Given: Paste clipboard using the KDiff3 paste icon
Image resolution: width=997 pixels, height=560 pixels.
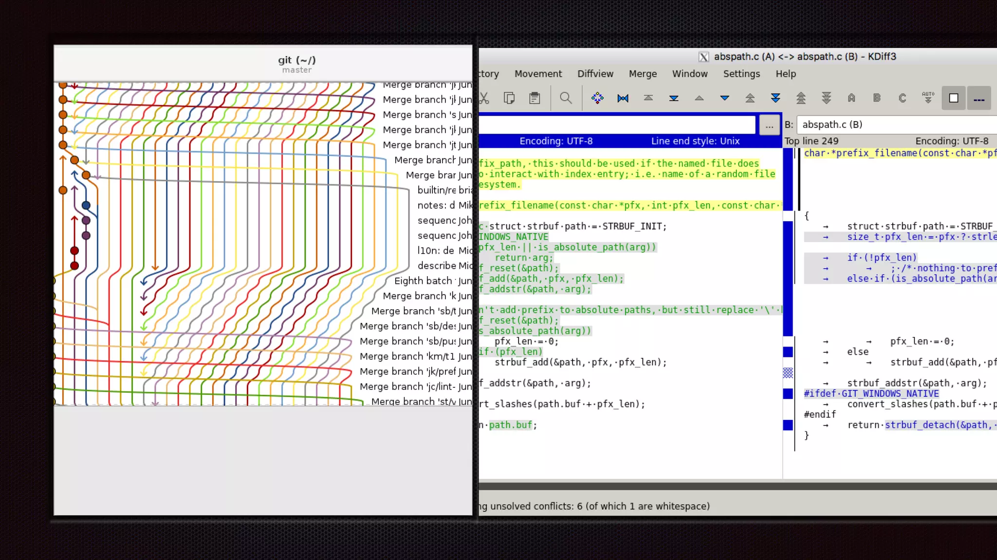Looking at the screenshot, I should [535, 98].
